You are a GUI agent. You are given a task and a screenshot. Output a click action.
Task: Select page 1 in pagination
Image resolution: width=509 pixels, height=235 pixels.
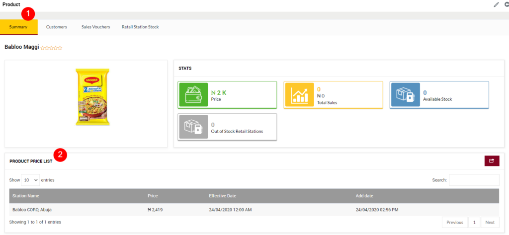(x=474, y=223)
